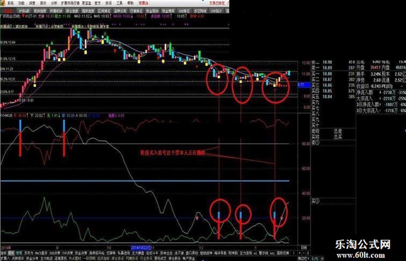Click the 净流入额 row
Image resolution: width=406 pixels, height=261 pixels.
point(381,92)
